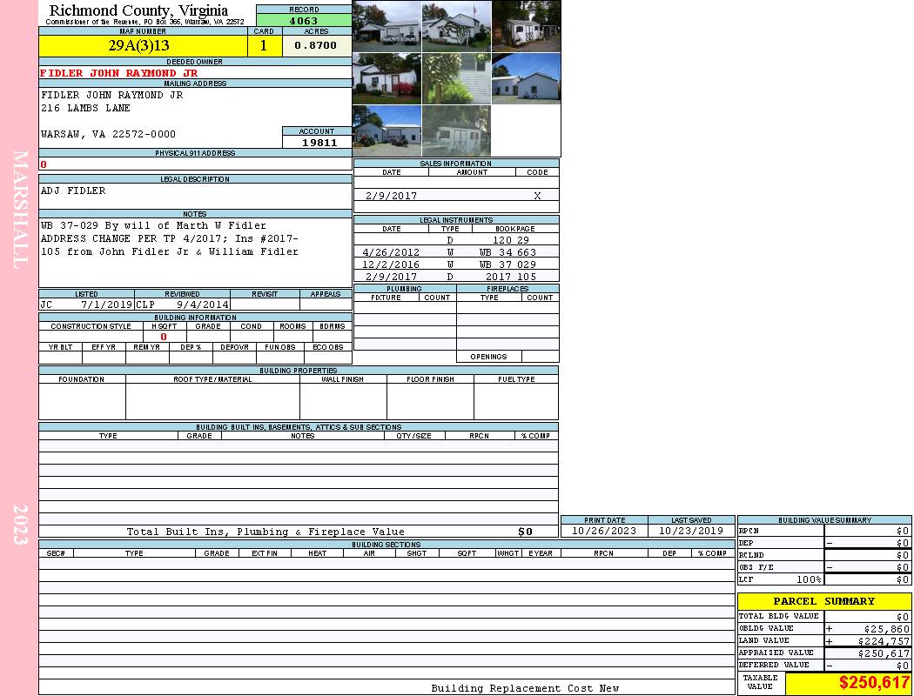Click the red taxable value $250,617
The height and width of the screenshot is (696, 914).
(874, 683)
